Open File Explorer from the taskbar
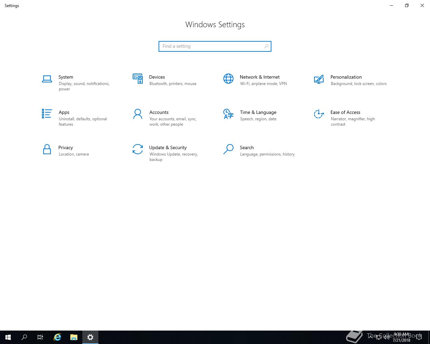 [74, 337]
